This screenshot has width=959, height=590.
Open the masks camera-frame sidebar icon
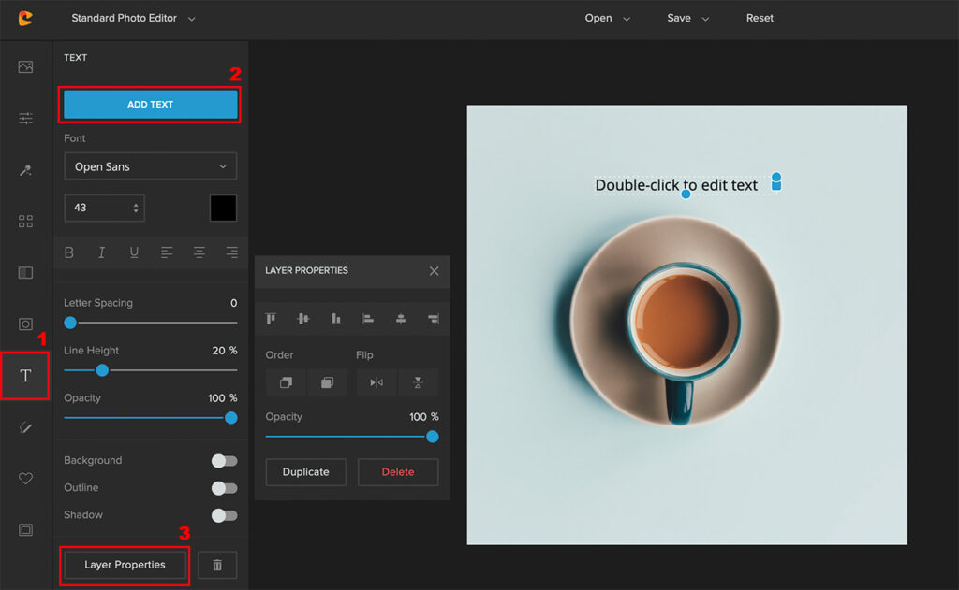point(25,324)
